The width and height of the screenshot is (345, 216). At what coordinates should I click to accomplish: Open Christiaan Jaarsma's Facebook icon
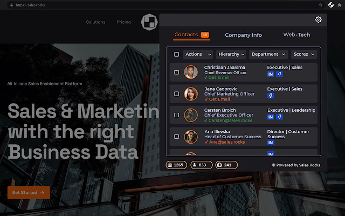pyautogui.click(x=279, y=75)
